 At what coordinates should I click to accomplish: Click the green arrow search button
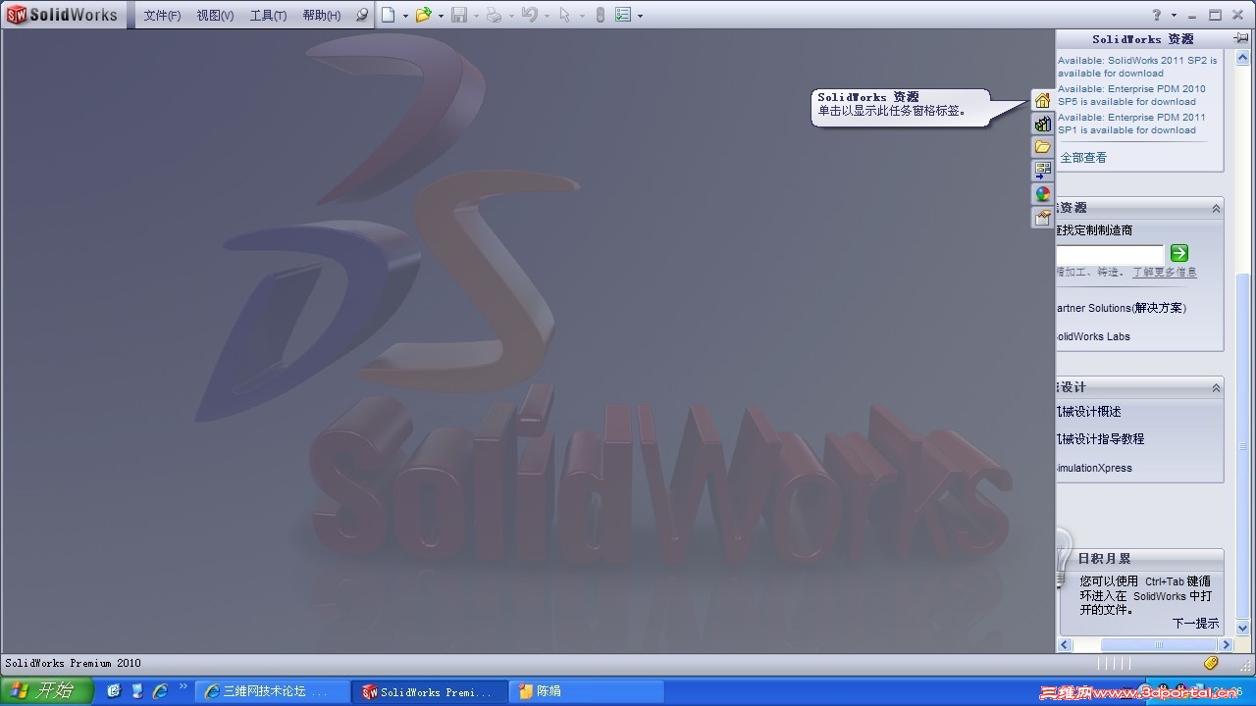click(x=1179, y=253)
